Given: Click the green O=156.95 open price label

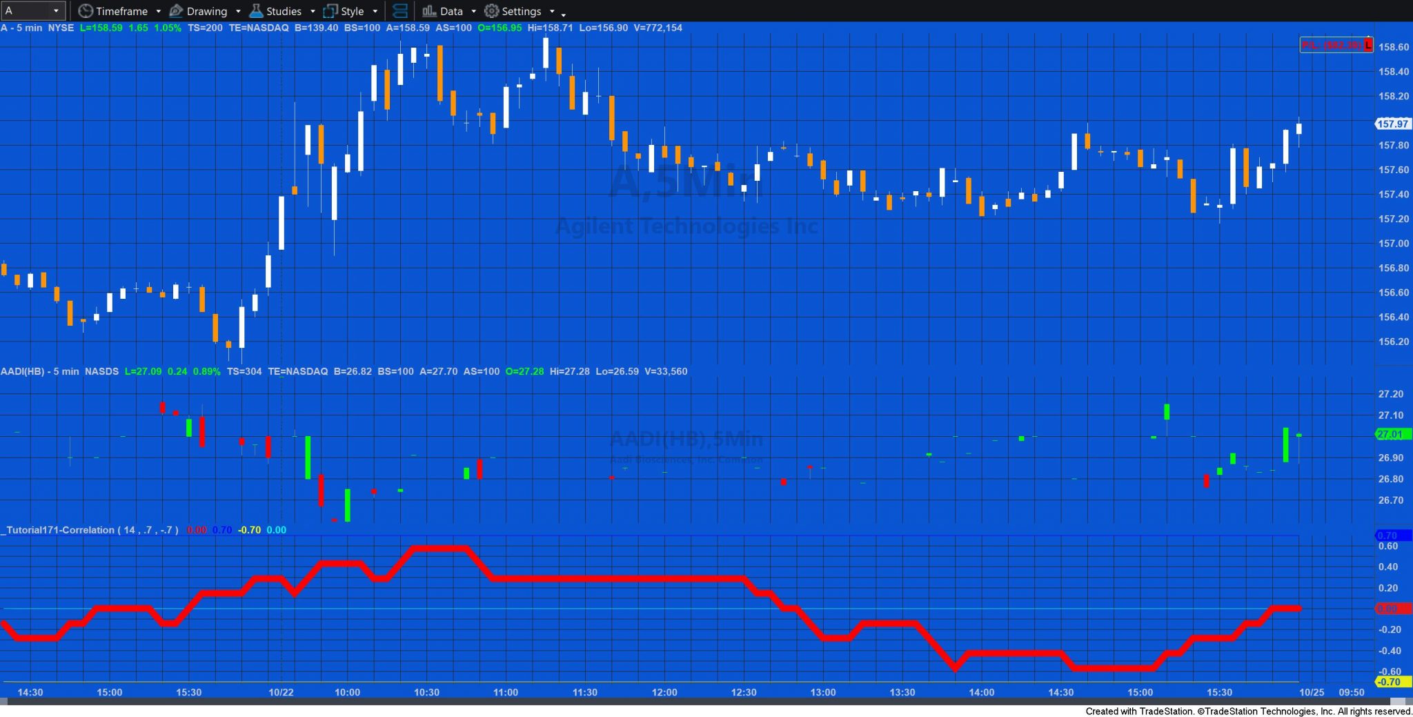Looking at the screenshot, I should pos(499,28).
